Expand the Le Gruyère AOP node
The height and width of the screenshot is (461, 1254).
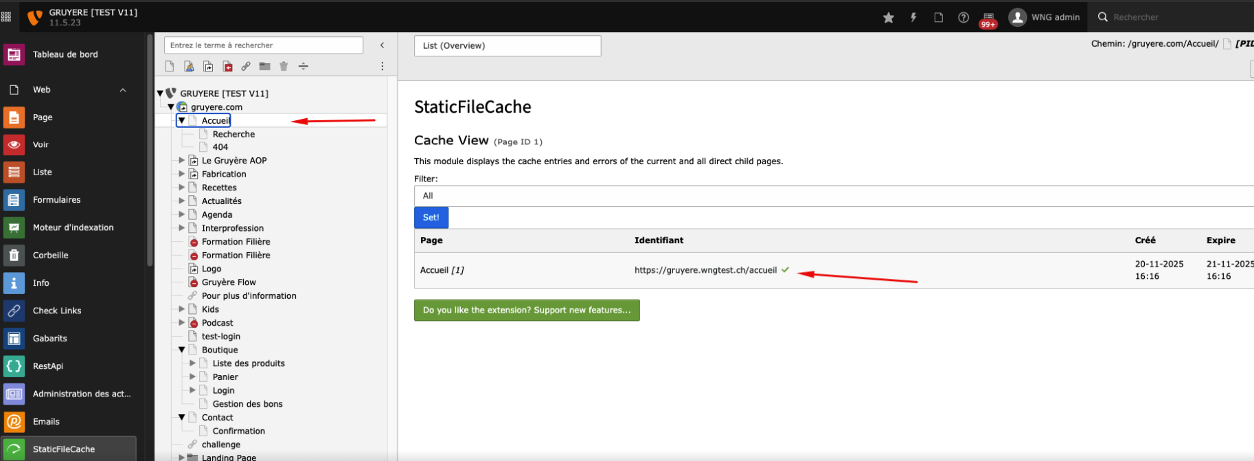pyautogui.click(x=182, y=160)
